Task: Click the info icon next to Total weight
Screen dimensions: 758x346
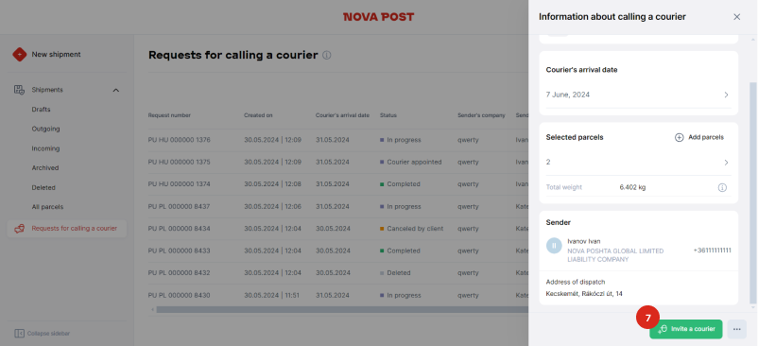Action: [x=722, y=187]
